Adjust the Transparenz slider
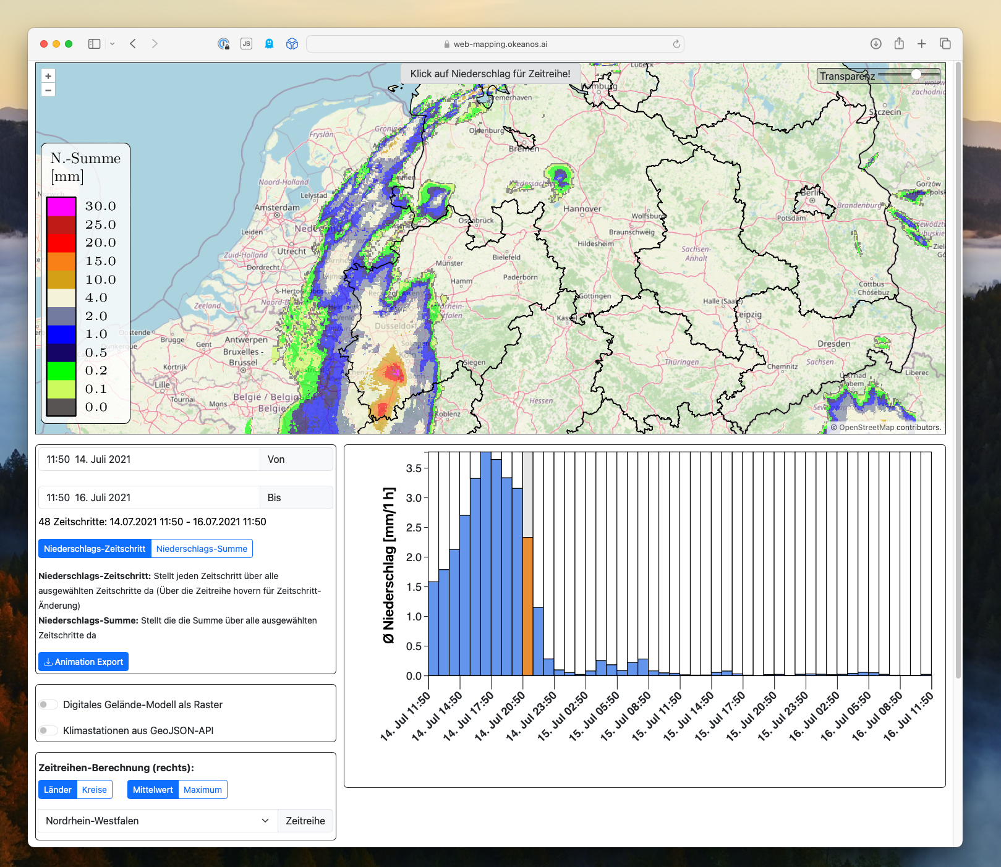 pyautogui.click(x=916, y=74)
